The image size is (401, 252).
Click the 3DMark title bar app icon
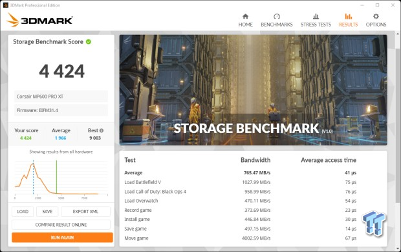click(x=5, y=5)
